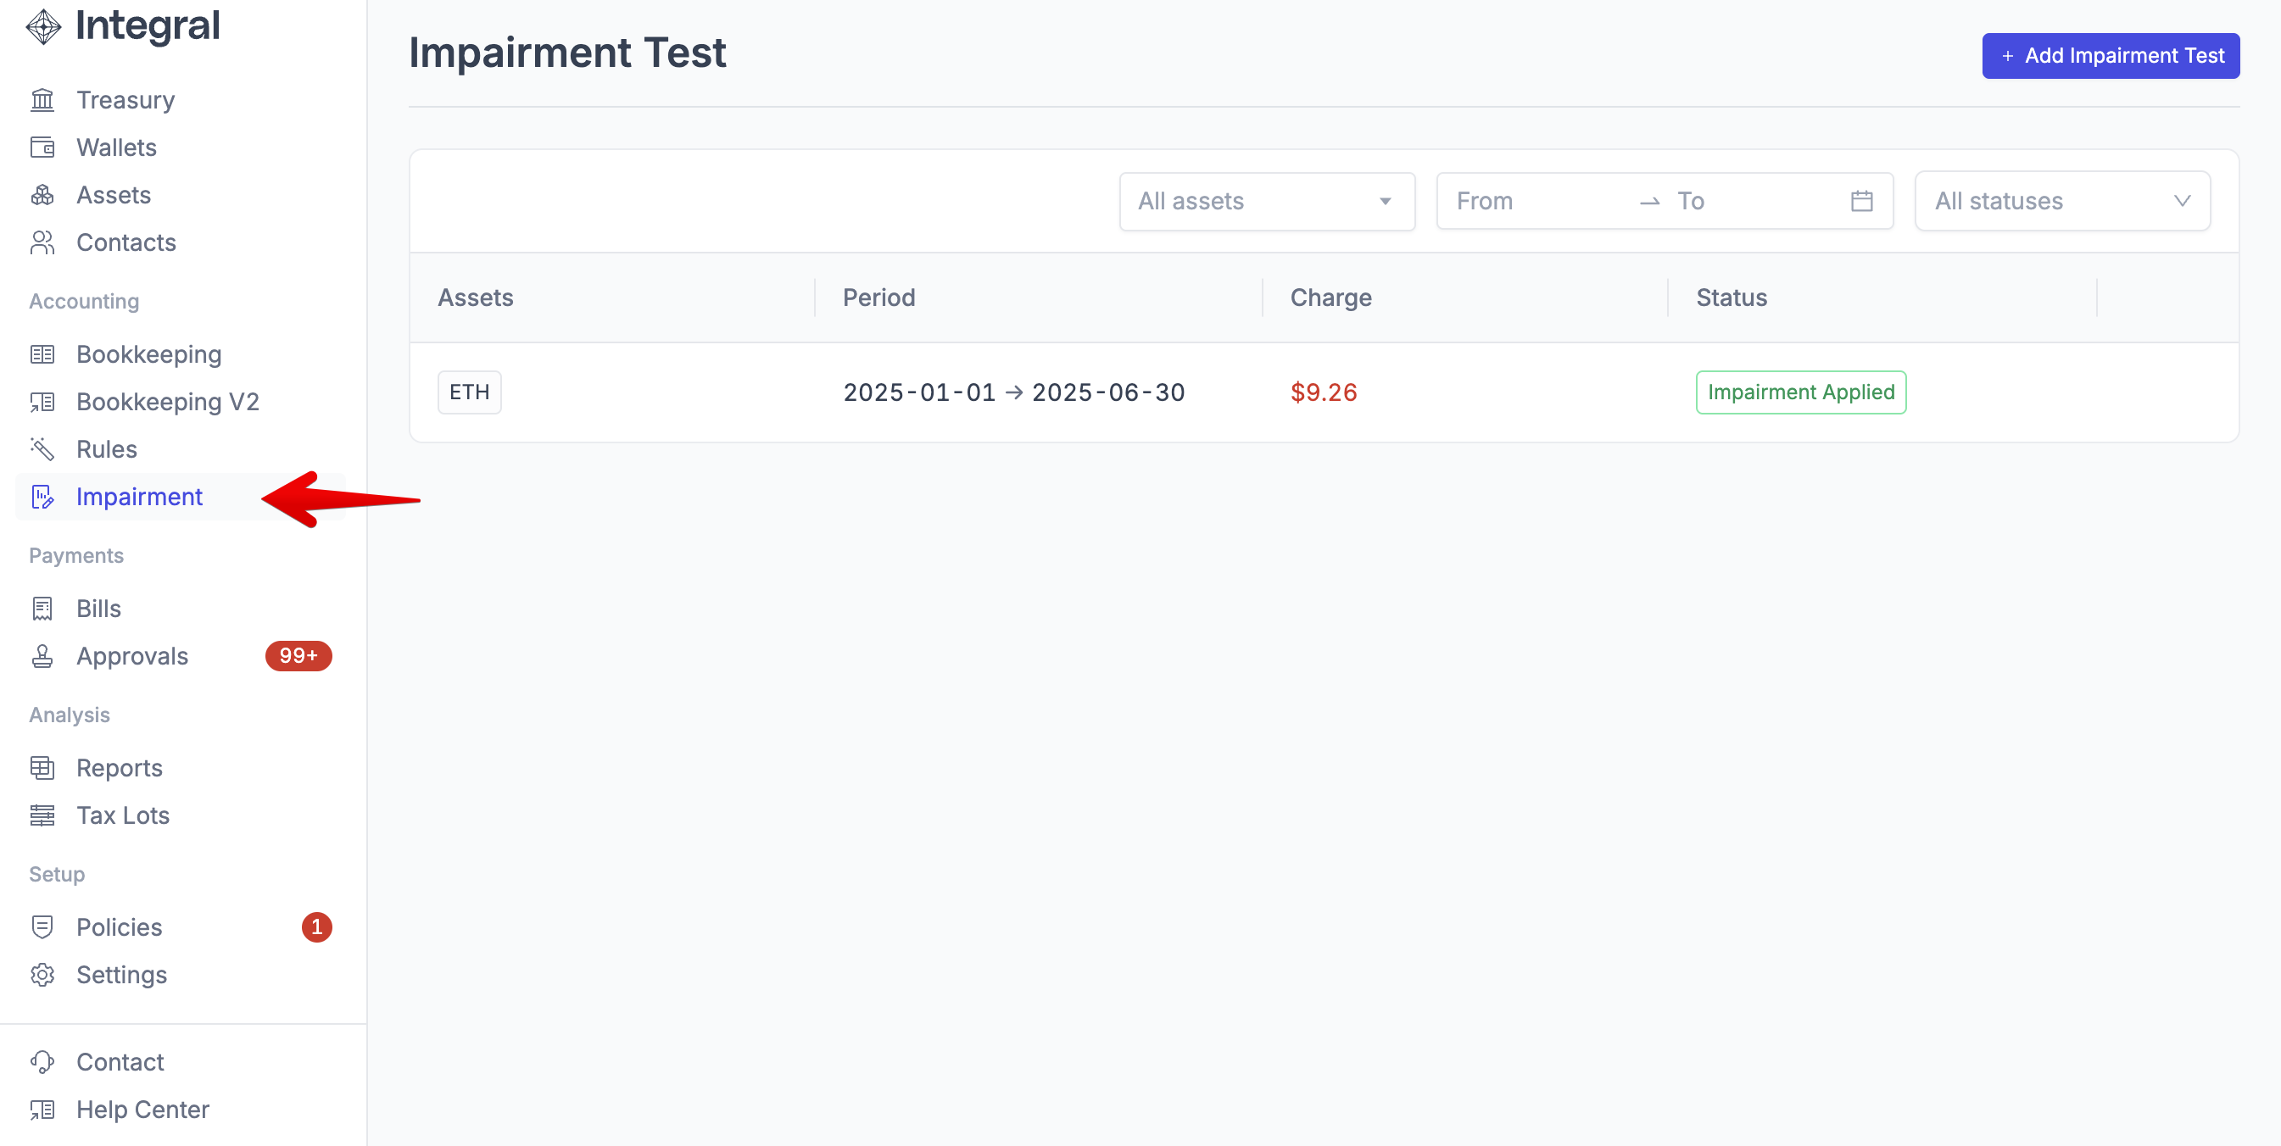Click the Integral logo icon
2281x1146 pixels.
pyautogui.click(x=43, y=26)
